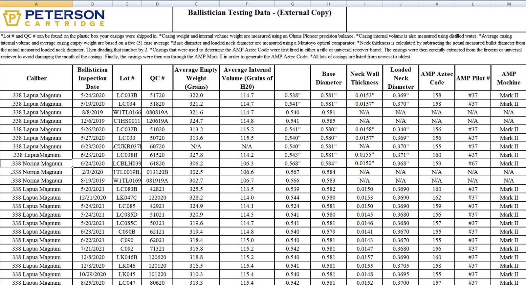Select the .338 Norma Magnum cell dated 6/24/2020

[36, 164]
